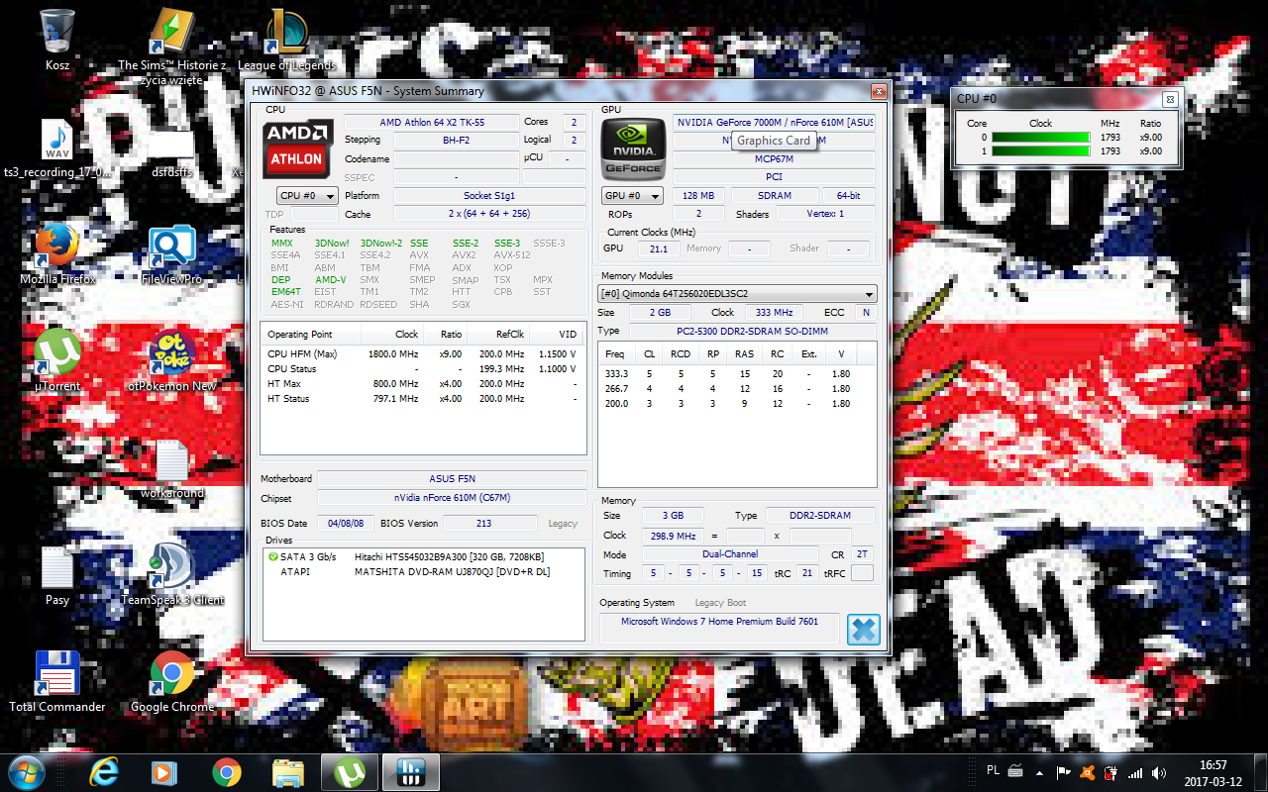Click the platform field Socket S1g1
This screenshot has width=1268, height=792.
489,196
